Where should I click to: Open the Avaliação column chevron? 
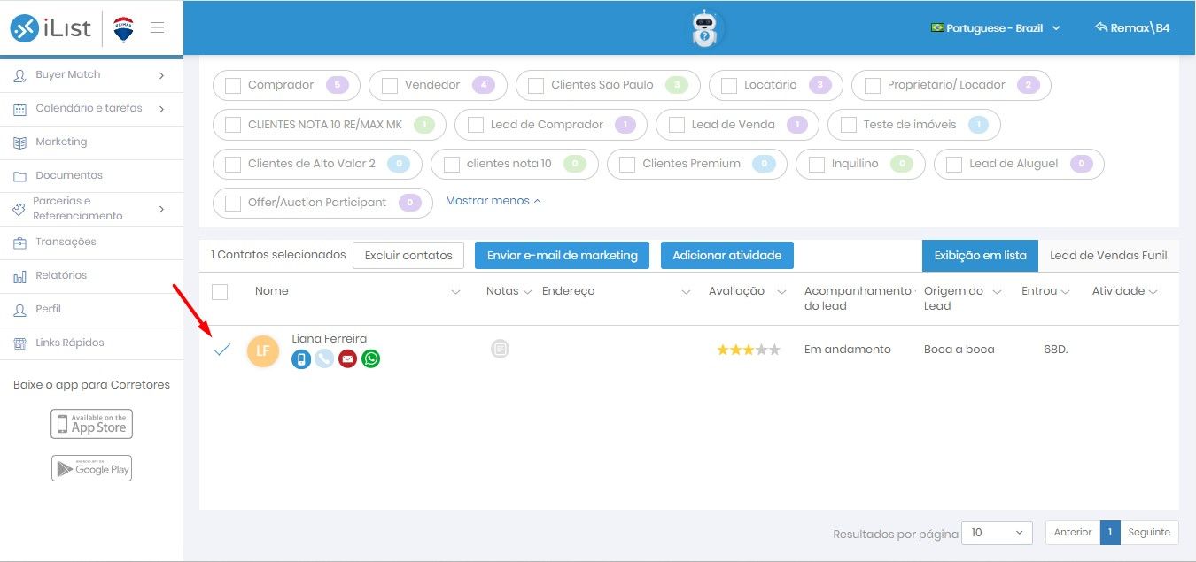click(x=781, y=292)
